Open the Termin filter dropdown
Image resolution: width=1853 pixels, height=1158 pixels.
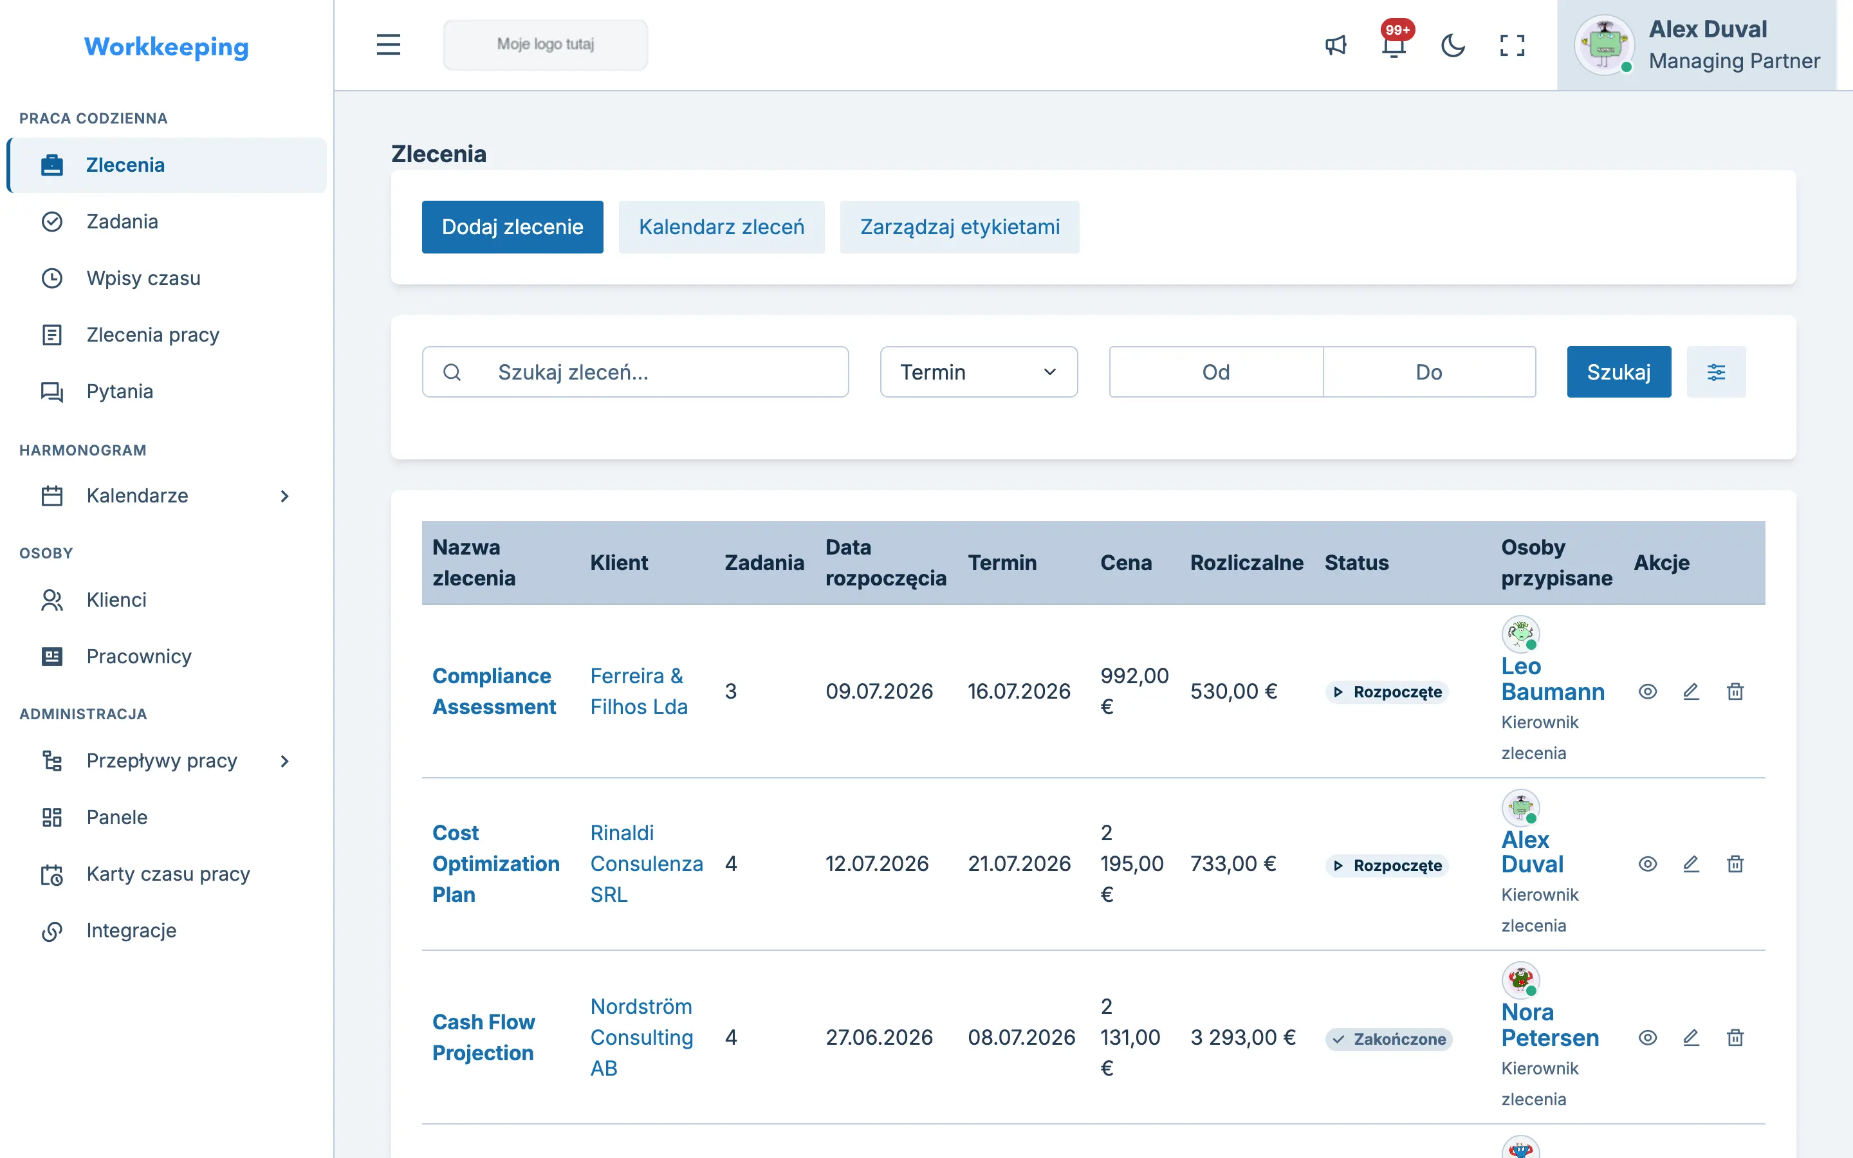(979, 372)
